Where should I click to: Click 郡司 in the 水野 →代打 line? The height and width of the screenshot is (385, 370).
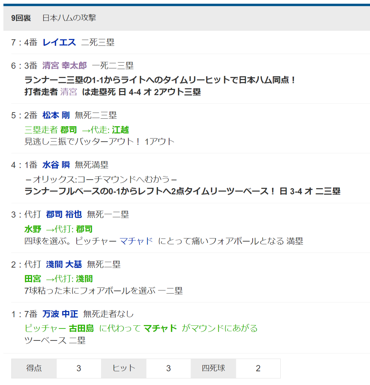(x=84, y=229)
